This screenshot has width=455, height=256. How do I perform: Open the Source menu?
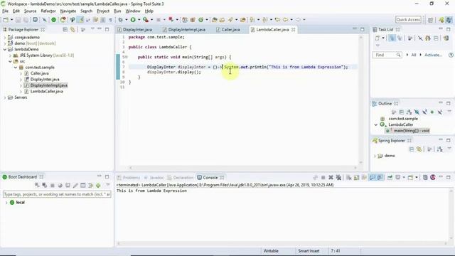pyautogui.click(x=30, y=11)
